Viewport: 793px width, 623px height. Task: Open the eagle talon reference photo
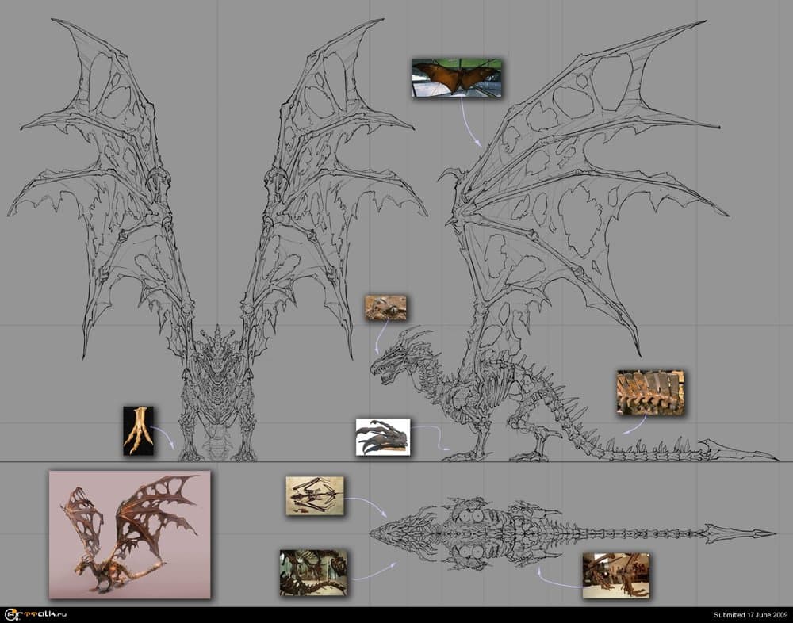(x=140, y=432)
